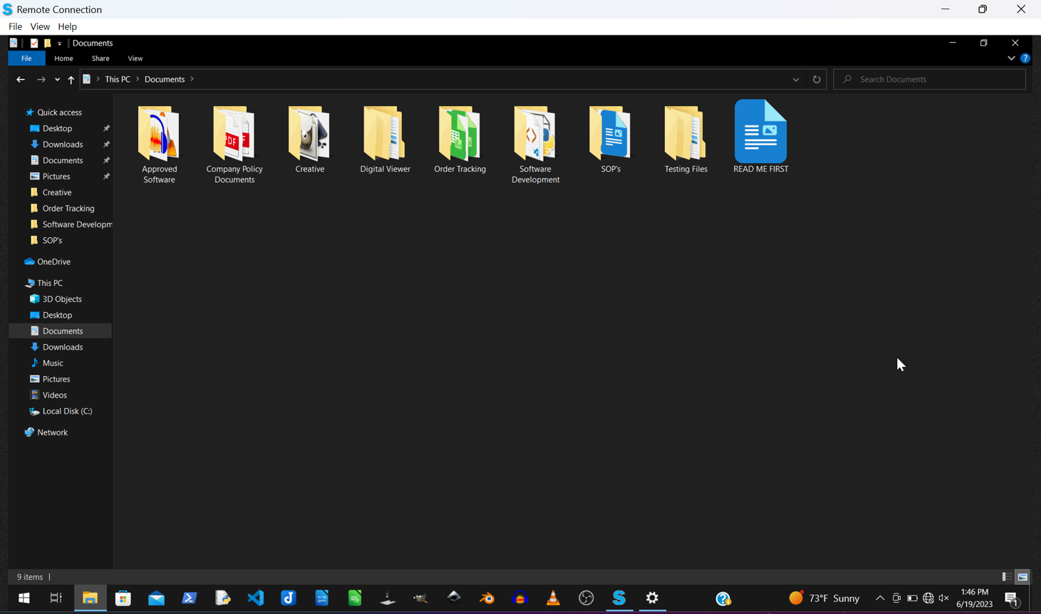1041x614 pixels.
Task: Launch VLC media player from the taskbar
Action: pos(552,598)
